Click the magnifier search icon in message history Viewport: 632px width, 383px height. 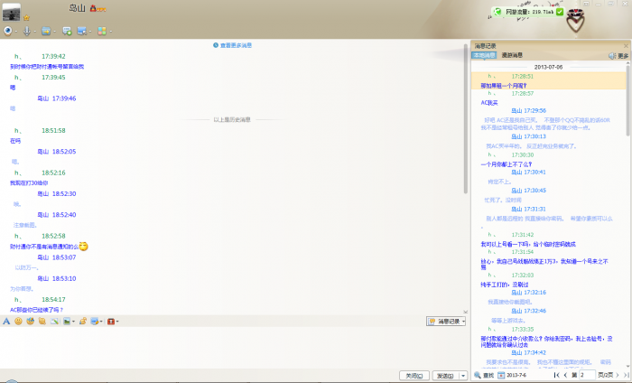tap(478, 376)
